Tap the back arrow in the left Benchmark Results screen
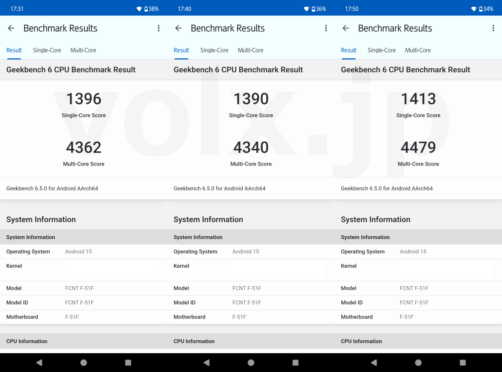This screenshot has width=502, height=372. point(11,28)
